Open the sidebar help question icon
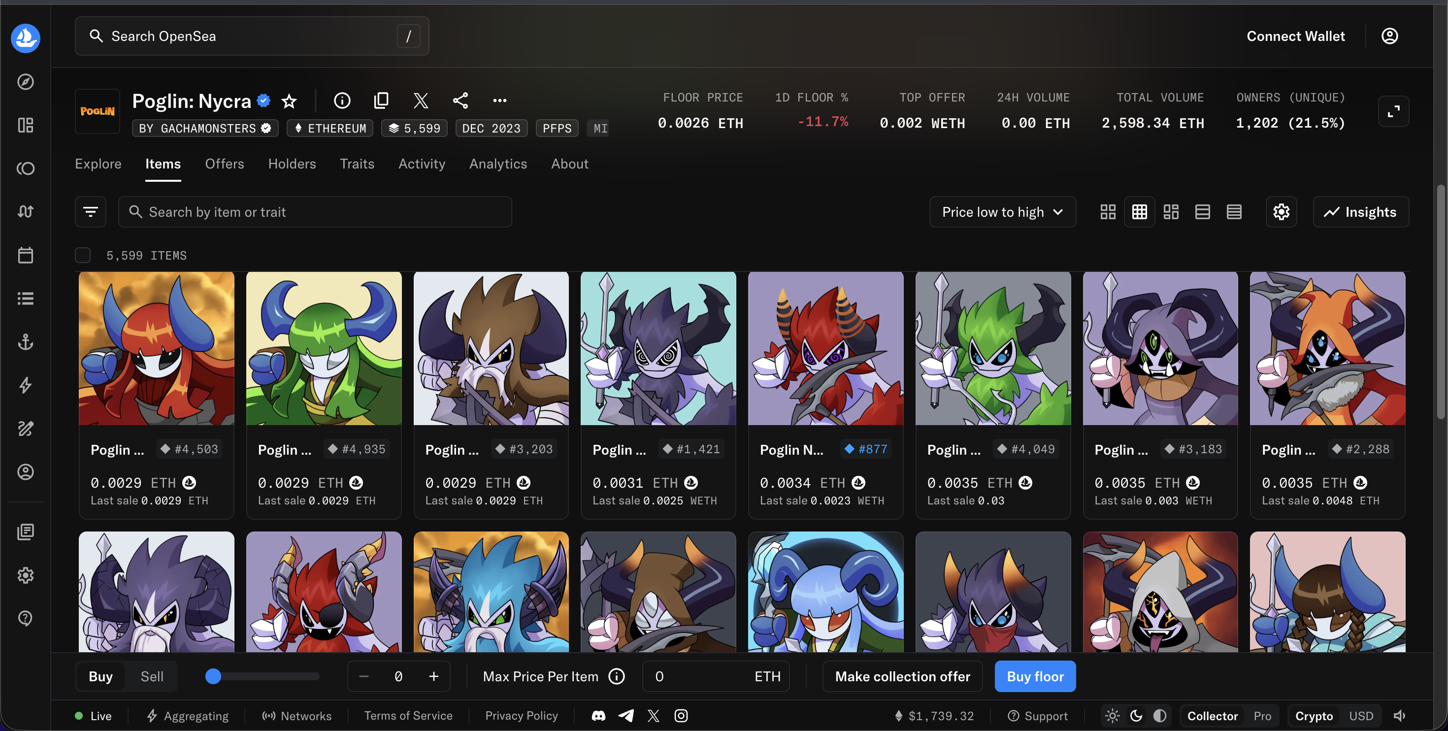The height and width of the screenshot is (731, 1448). pos(25,619)
